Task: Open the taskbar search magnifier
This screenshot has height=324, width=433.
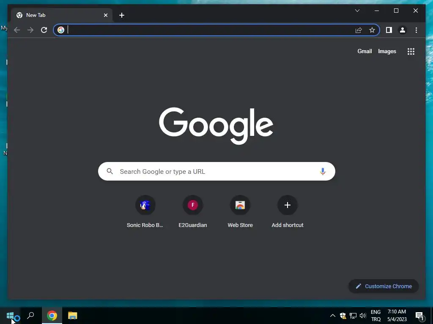Action: [30, 316]
